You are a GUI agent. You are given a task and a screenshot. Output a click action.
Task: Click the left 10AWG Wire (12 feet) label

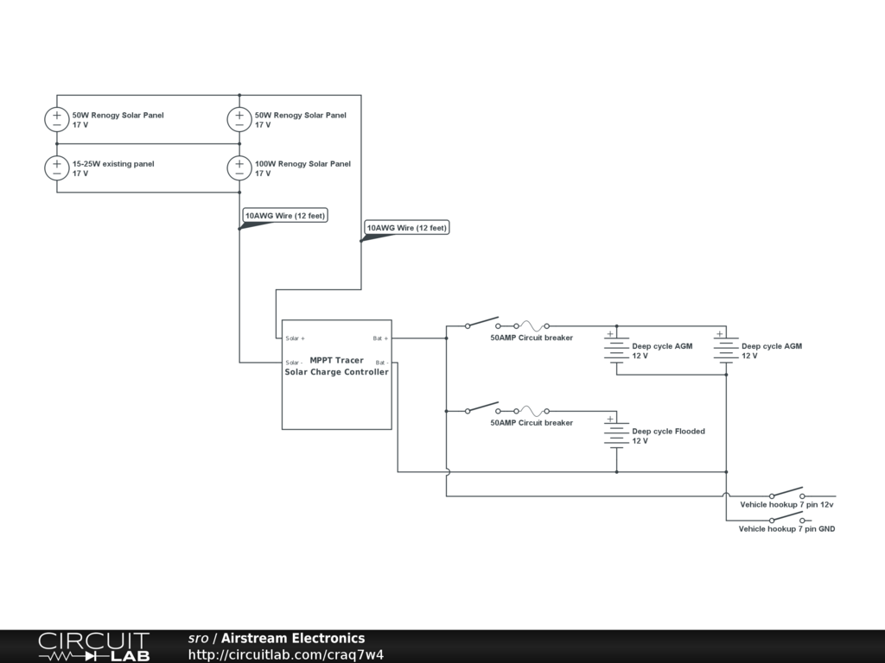click(x=285, y=215)
